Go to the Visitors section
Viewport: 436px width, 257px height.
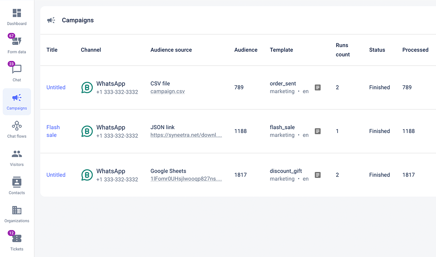pos(17,154)
